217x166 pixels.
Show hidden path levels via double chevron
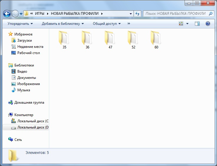32,14
